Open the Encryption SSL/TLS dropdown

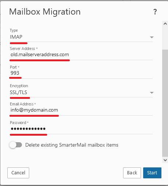81,93
